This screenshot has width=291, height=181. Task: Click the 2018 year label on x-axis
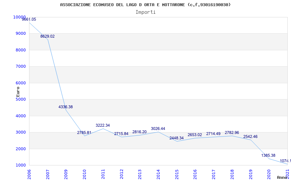[x=232, y=174]
